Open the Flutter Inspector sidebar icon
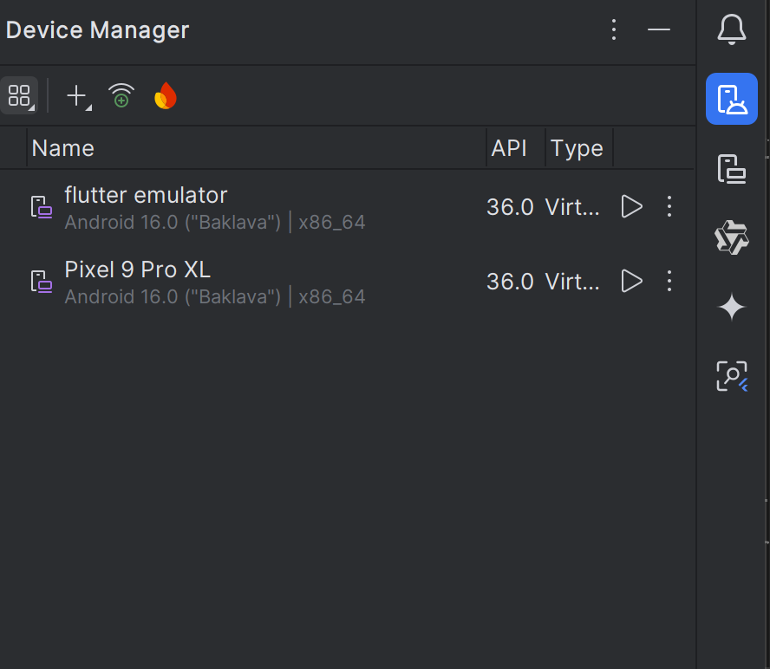 731,376
